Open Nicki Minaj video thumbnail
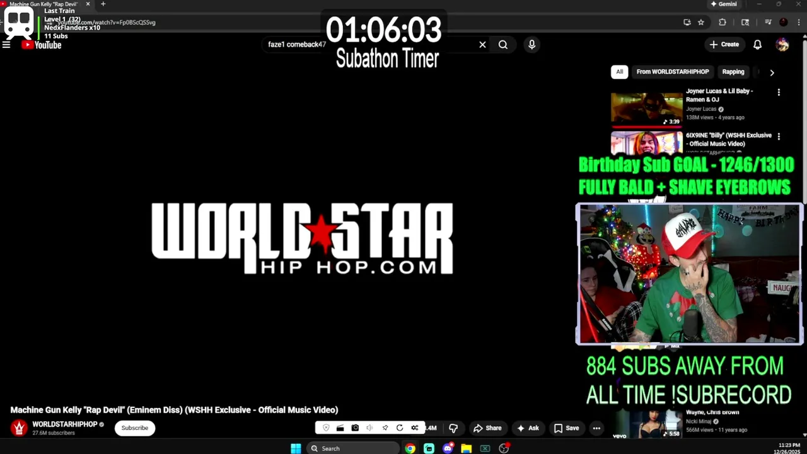Screen dimensions: 807x454 tap(646, 424)
